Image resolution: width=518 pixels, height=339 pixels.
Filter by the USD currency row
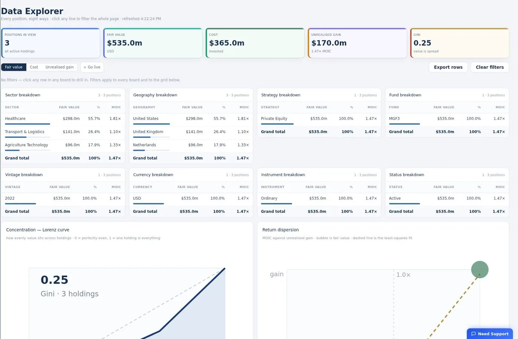(x=191, y=199)
